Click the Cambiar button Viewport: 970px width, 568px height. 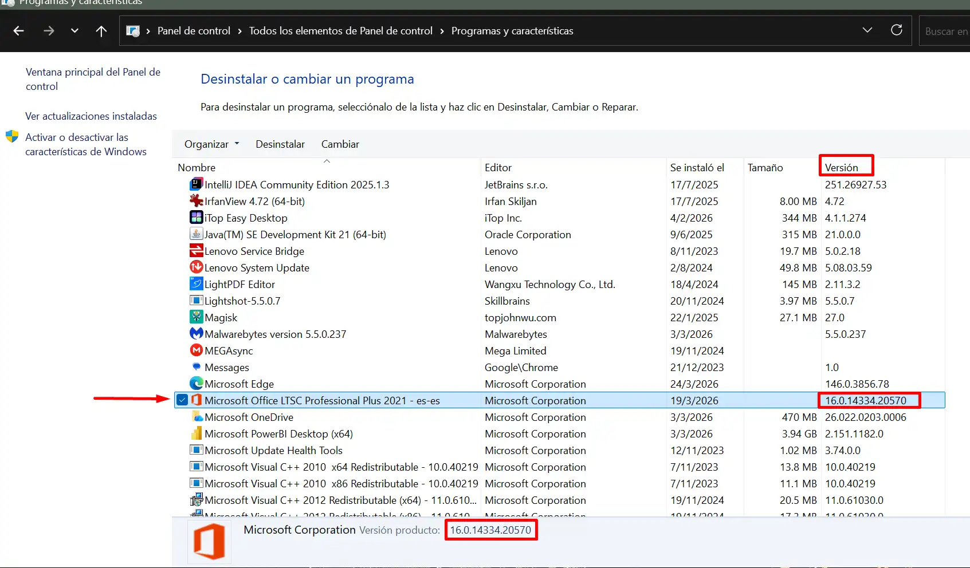pos(340,144)
